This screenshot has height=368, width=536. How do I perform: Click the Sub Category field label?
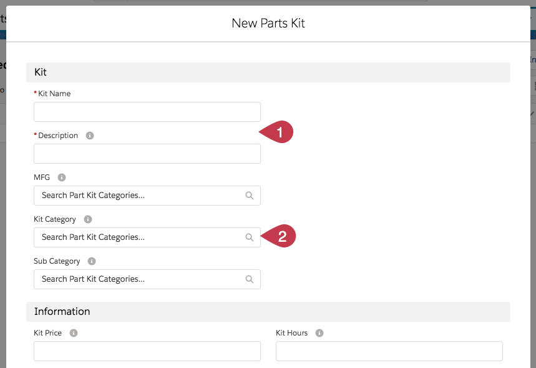(57, 261)
